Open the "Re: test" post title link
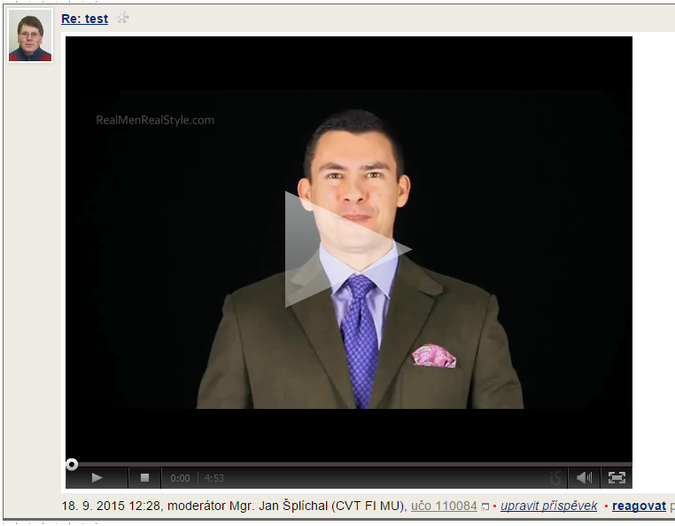The width and height of the screenshot is (675, 526). coord(84,19)
